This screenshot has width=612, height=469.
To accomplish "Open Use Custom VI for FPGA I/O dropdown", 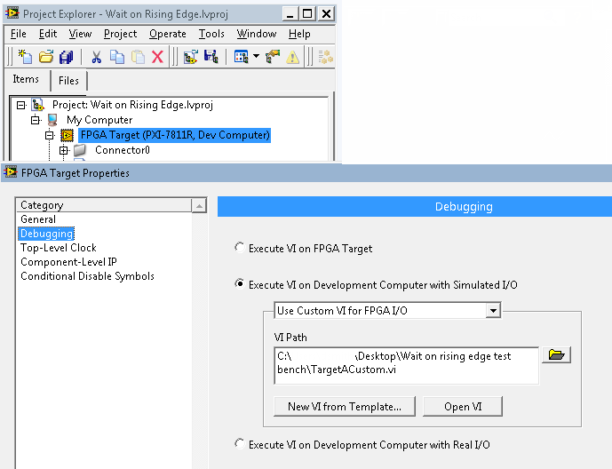I will (493, 311).
